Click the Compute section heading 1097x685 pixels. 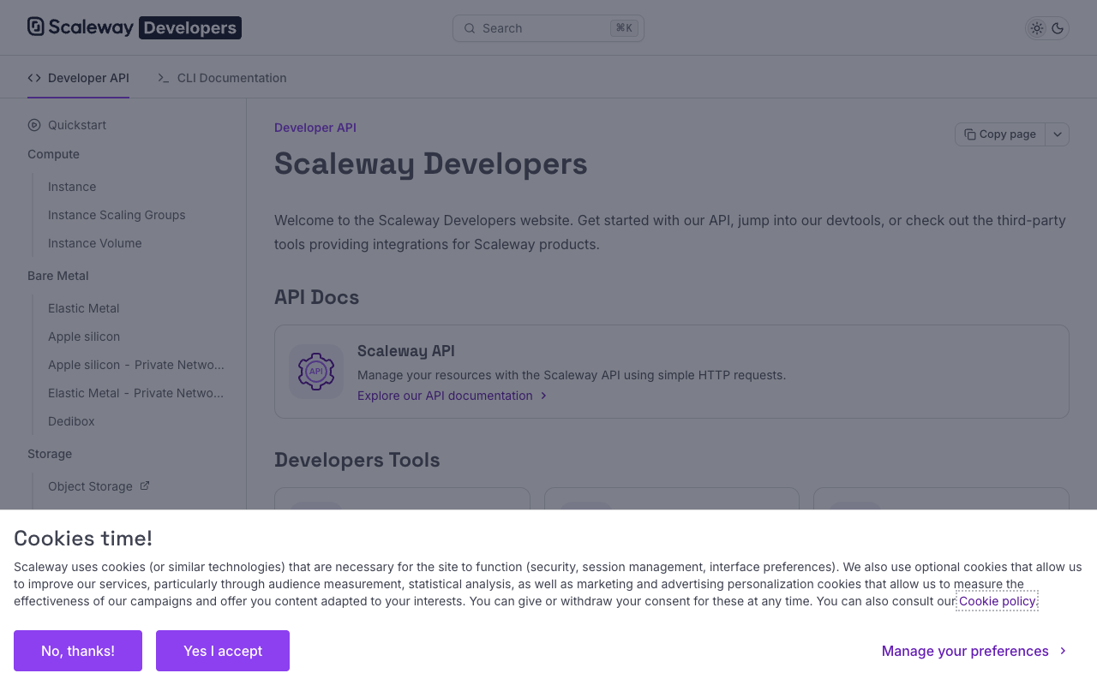pyautogui.click(x=53, y=154)
